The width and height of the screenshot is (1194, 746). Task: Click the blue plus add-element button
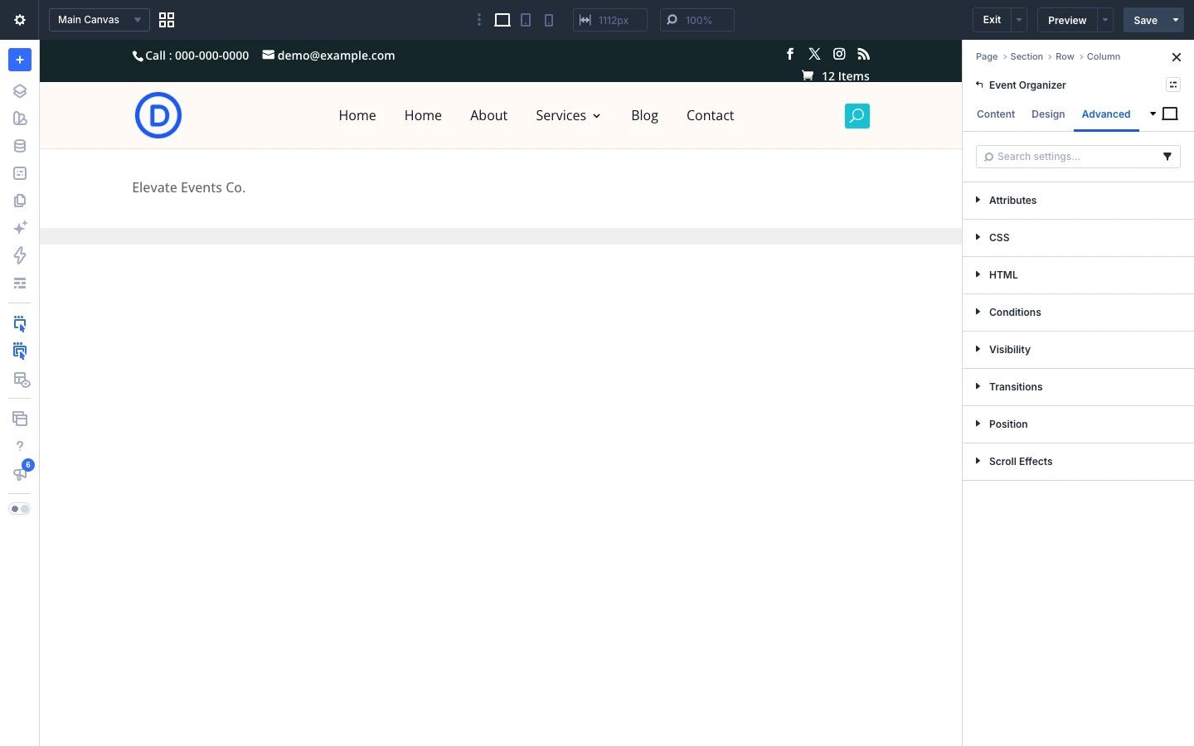click(20, 60)
